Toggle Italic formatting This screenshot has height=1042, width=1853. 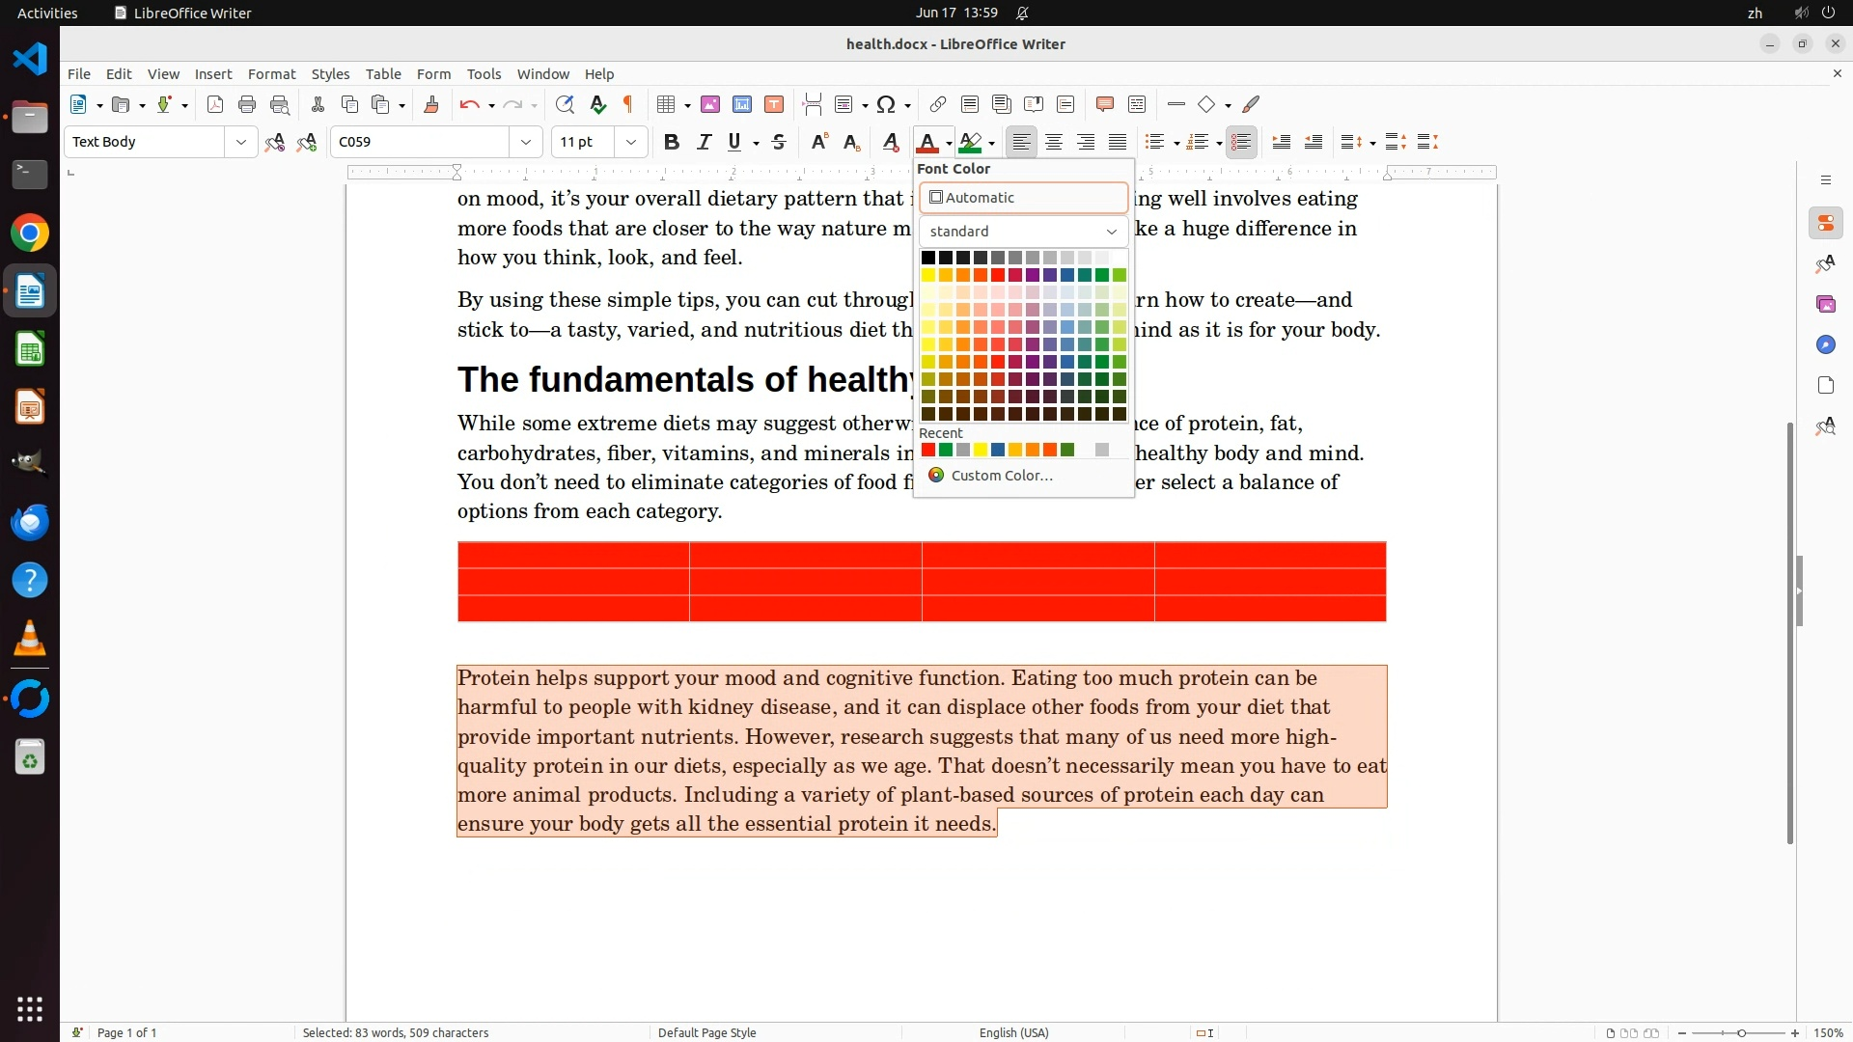pyautogui.click(x=704, y=143)
